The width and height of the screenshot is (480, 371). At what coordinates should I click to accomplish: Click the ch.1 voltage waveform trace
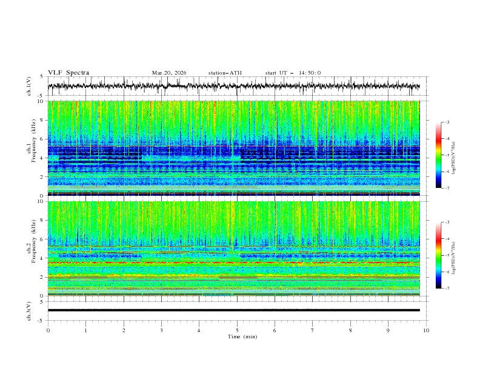coord(233,86)
